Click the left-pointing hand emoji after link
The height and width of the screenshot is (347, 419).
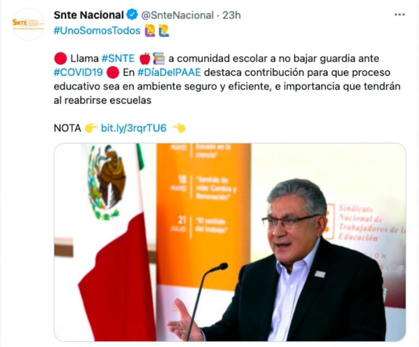pyautogui.click(x=179, y=128)
